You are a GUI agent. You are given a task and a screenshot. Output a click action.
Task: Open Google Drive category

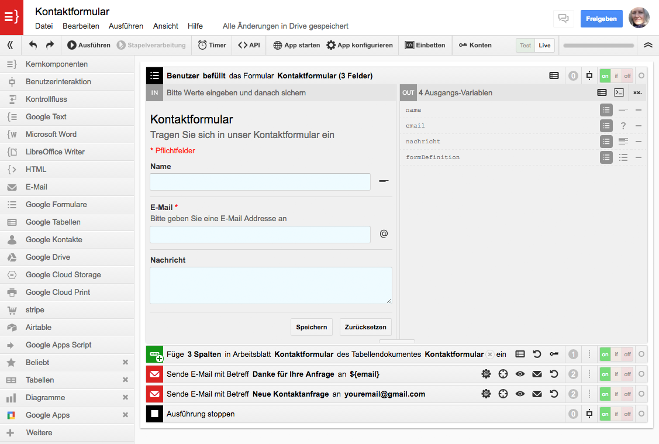point(67,257)
